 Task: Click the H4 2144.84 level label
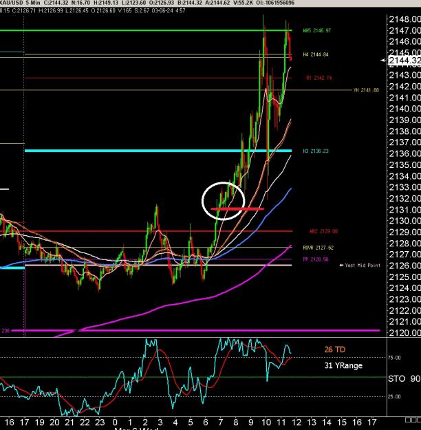316,54
